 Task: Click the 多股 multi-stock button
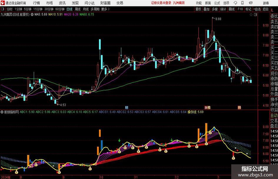point(215,9)
